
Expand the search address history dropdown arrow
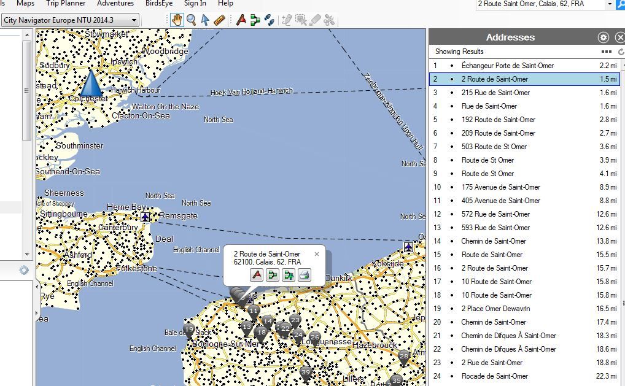pyautogui.click(x=610, y=4)
